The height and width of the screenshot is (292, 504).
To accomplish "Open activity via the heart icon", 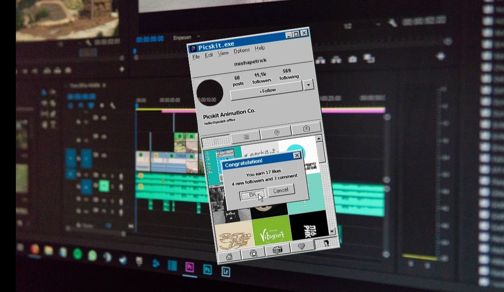I will pos(301,246).
